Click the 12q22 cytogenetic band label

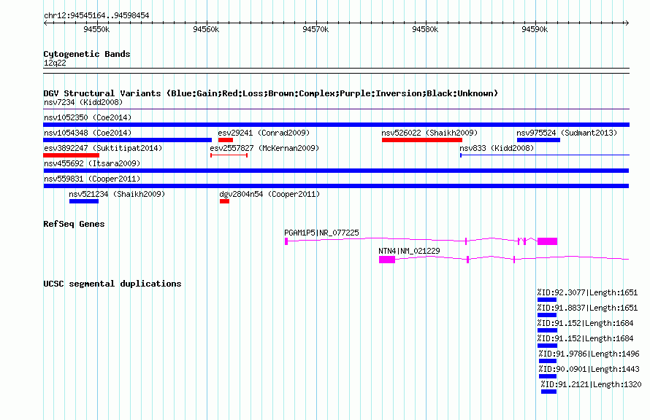pyautogui.click(x=55, y=63)
